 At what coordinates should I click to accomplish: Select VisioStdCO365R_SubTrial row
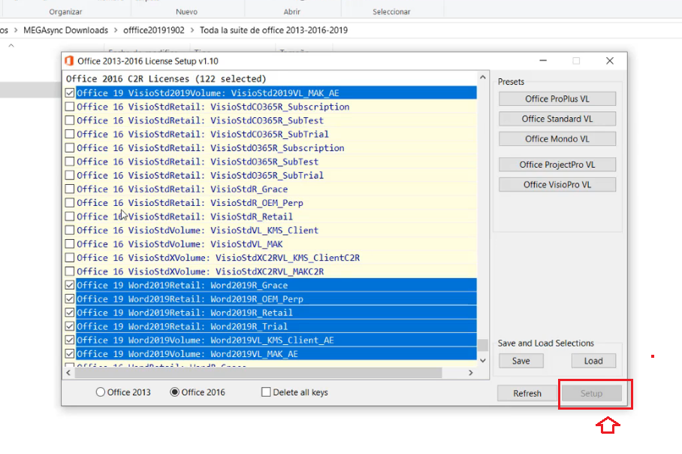click(x=276, y=134)
